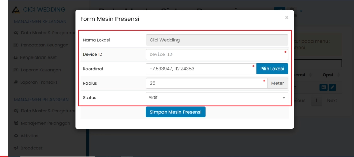The height and width of the screenshot is (157, 354).
Task: Go to Next page in table pagination
Action: (x=332, y=101)
